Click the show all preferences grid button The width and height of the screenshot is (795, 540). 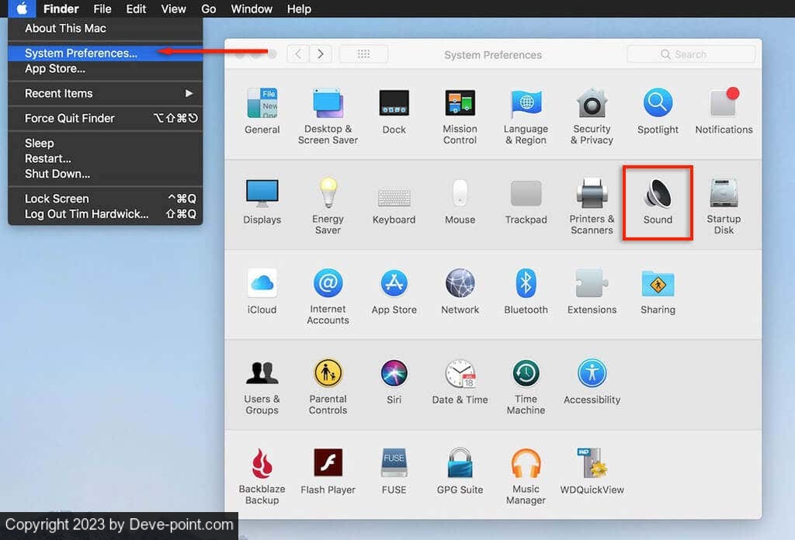coord(363,54)
